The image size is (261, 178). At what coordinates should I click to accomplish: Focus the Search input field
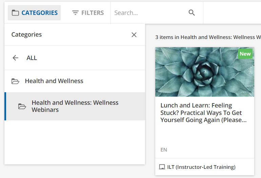(150, 13)
